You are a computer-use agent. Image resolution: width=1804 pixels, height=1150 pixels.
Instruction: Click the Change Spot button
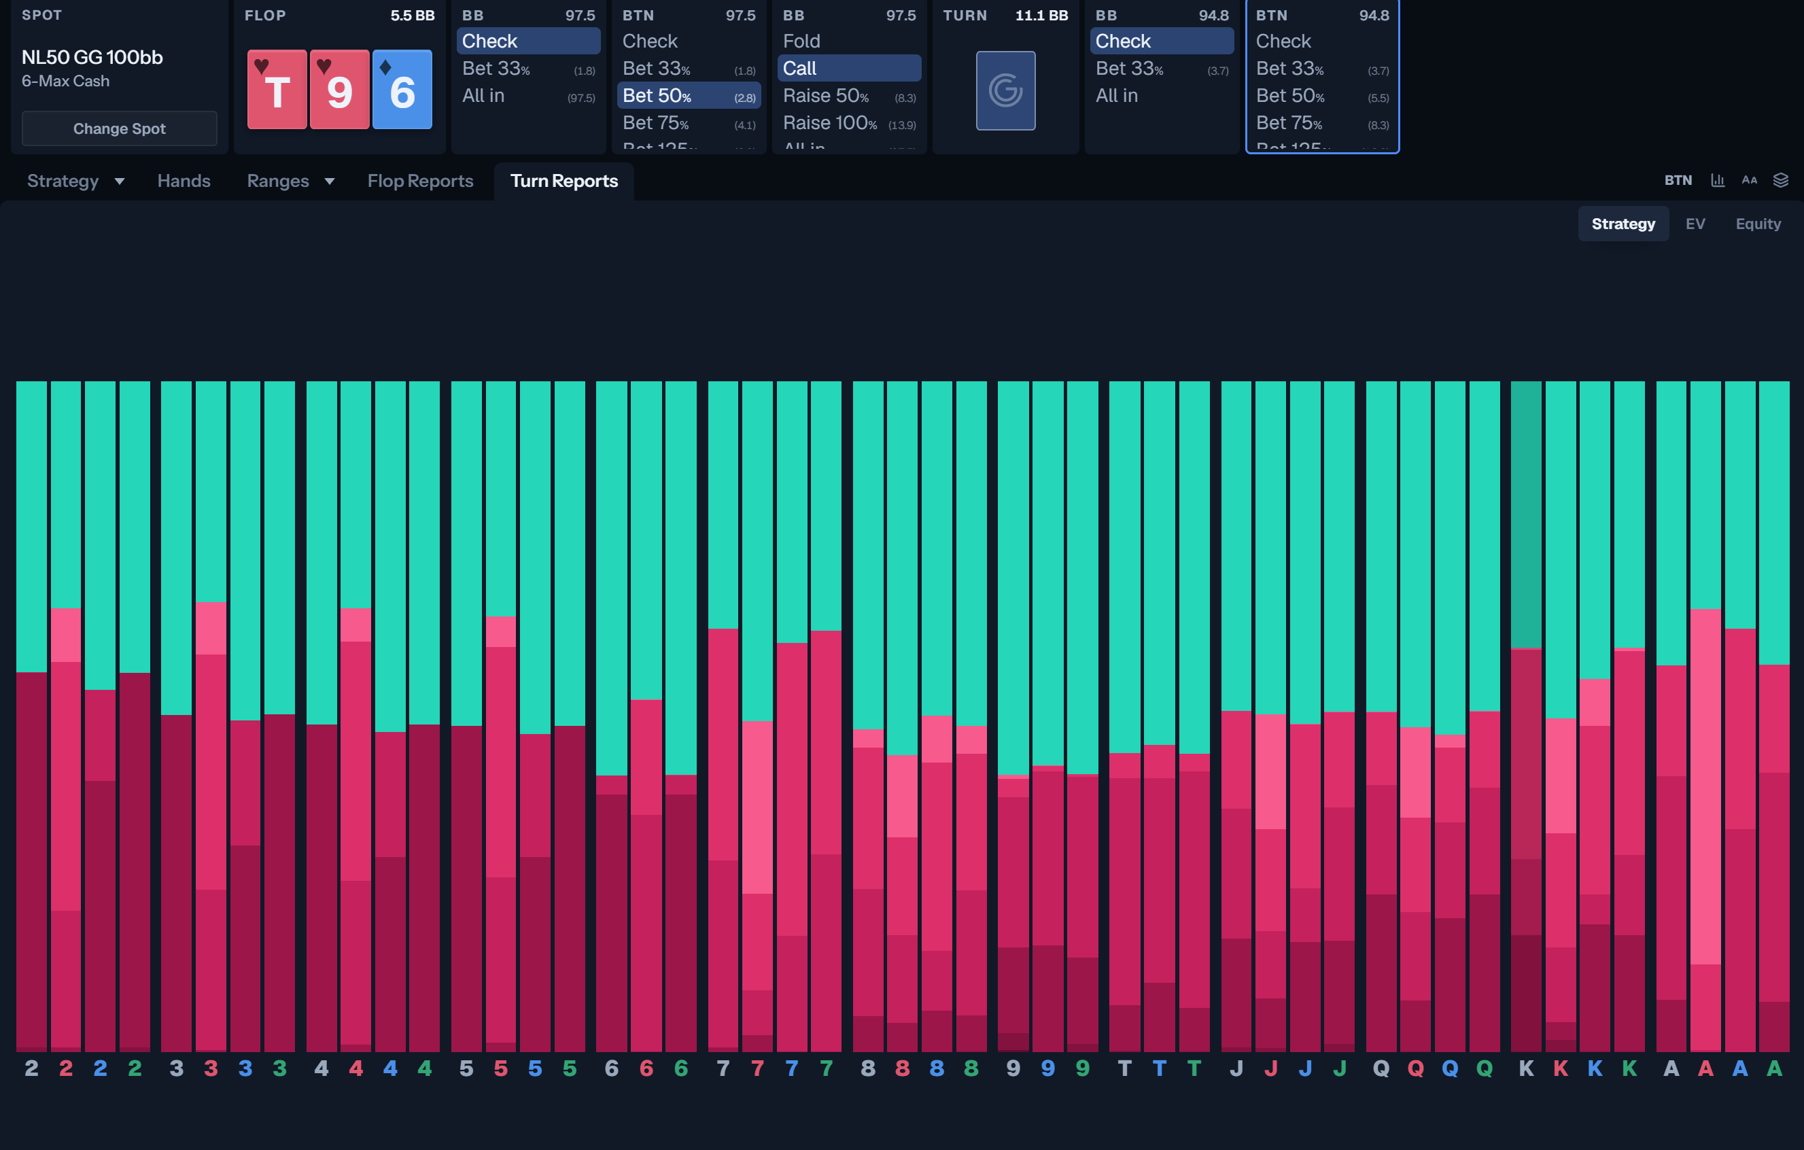119,128
